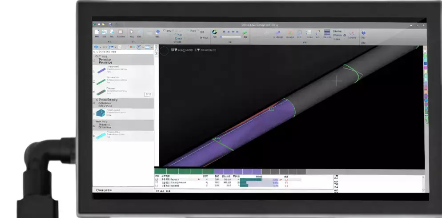The image size is (442, 218).
Task: Click the blue undo arrow in the title bar
Action: click(110, 25)
